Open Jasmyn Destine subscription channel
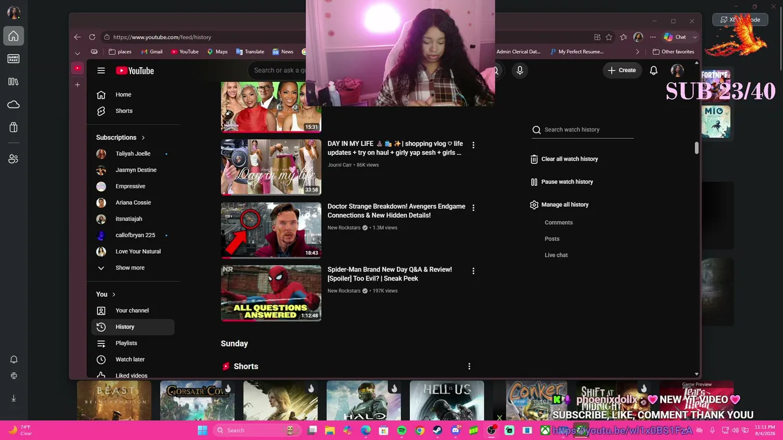Image resolution: width=783 pixels, height=440 pixels. click(x=133, y=170)
